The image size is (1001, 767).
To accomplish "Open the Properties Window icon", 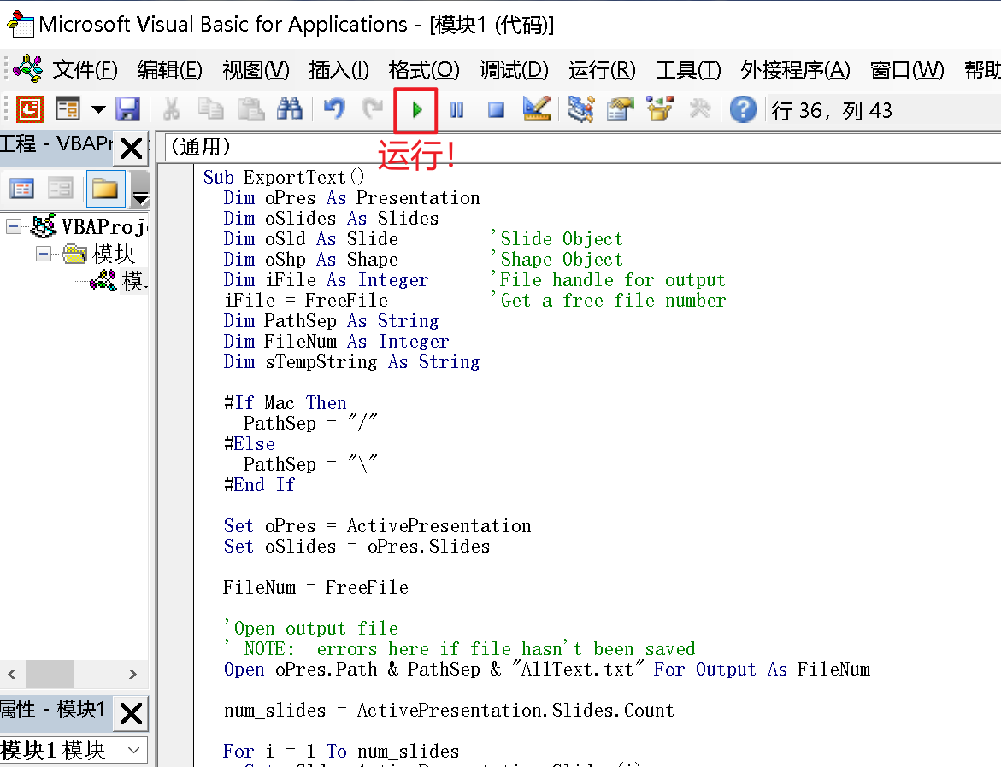I will pos(620,109).
